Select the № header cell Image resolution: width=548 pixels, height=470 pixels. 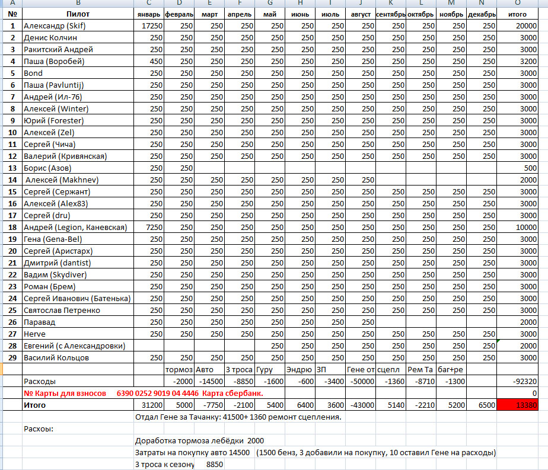click(x=12, y=14)
